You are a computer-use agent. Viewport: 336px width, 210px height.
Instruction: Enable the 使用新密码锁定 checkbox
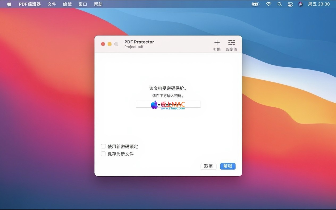click(103, 146)
